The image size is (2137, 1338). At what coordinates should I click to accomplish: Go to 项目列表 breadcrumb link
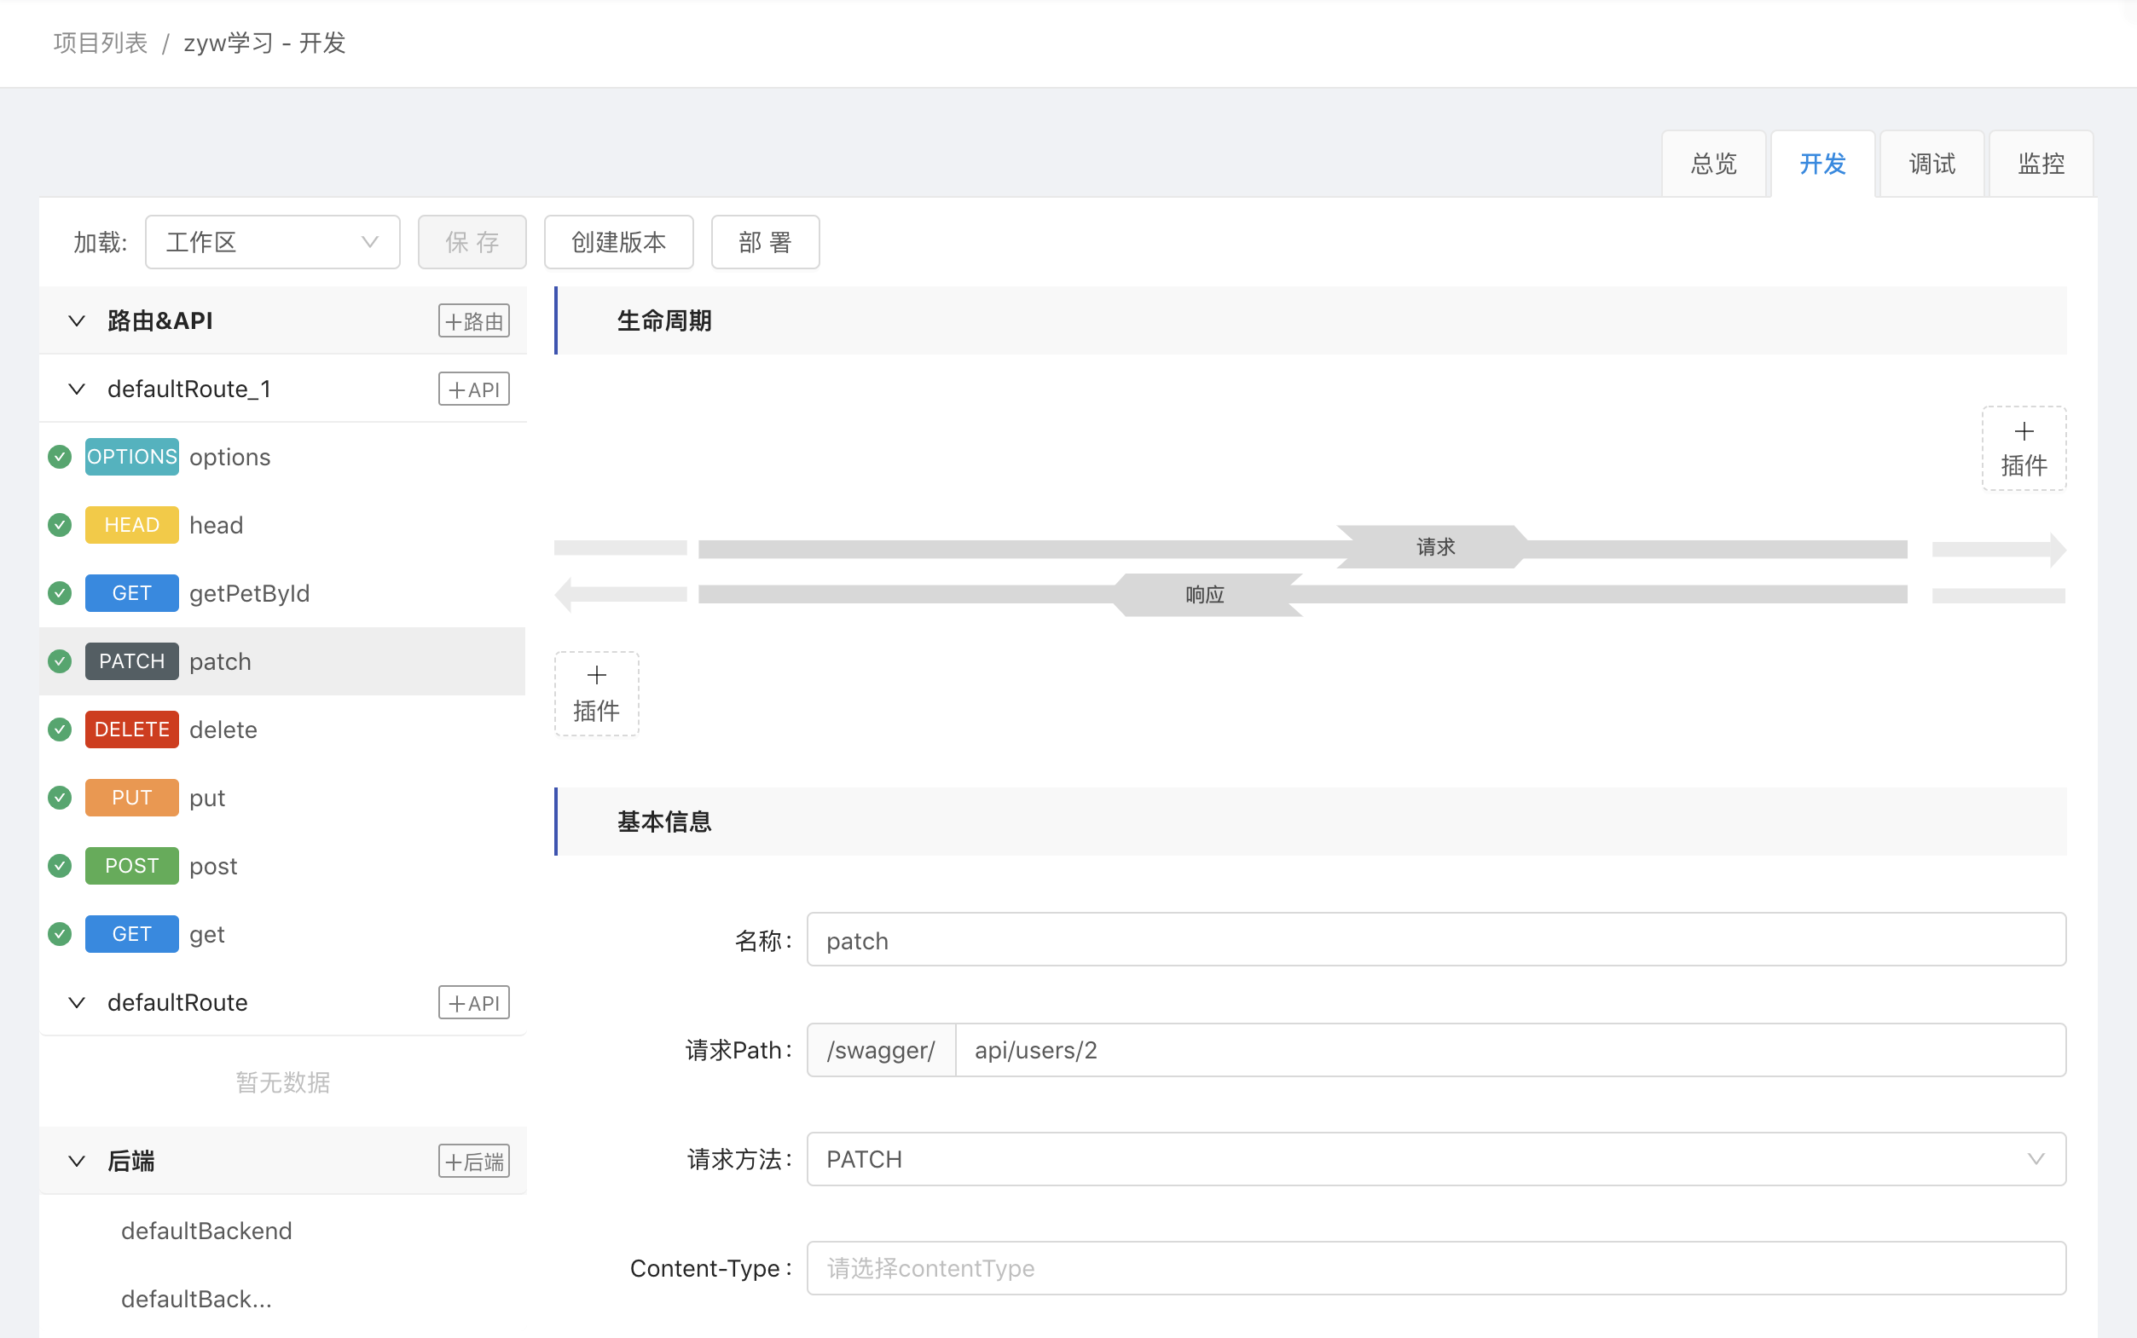100,43
